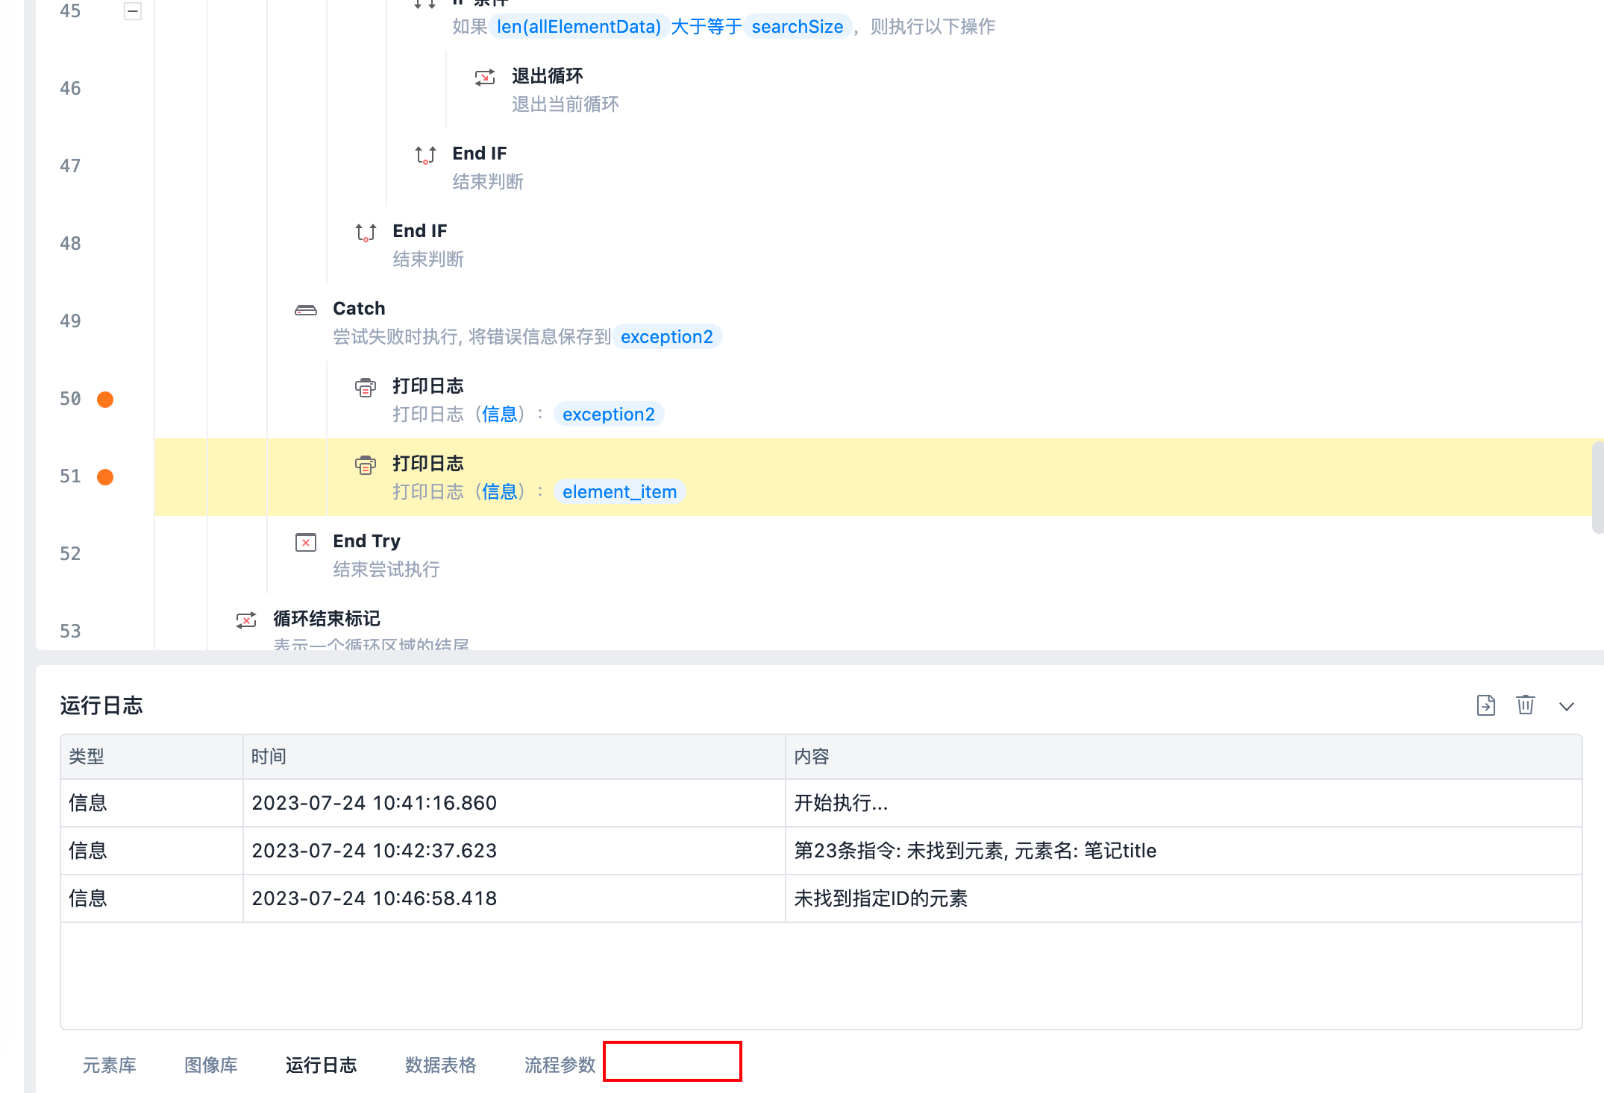Open the 数据表格 tab
The image size is (1604, 1093).
(440, 1065)
